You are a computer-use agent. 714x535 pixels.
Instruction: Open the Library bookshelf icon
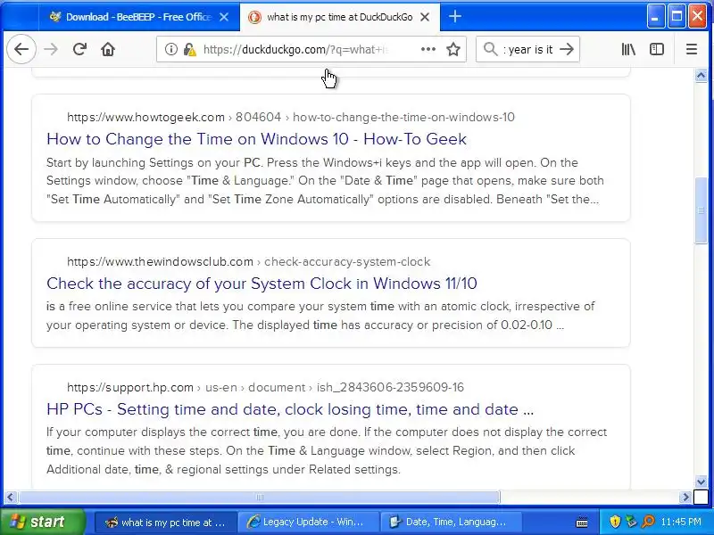pyautogui.click(x=628, y=49)
